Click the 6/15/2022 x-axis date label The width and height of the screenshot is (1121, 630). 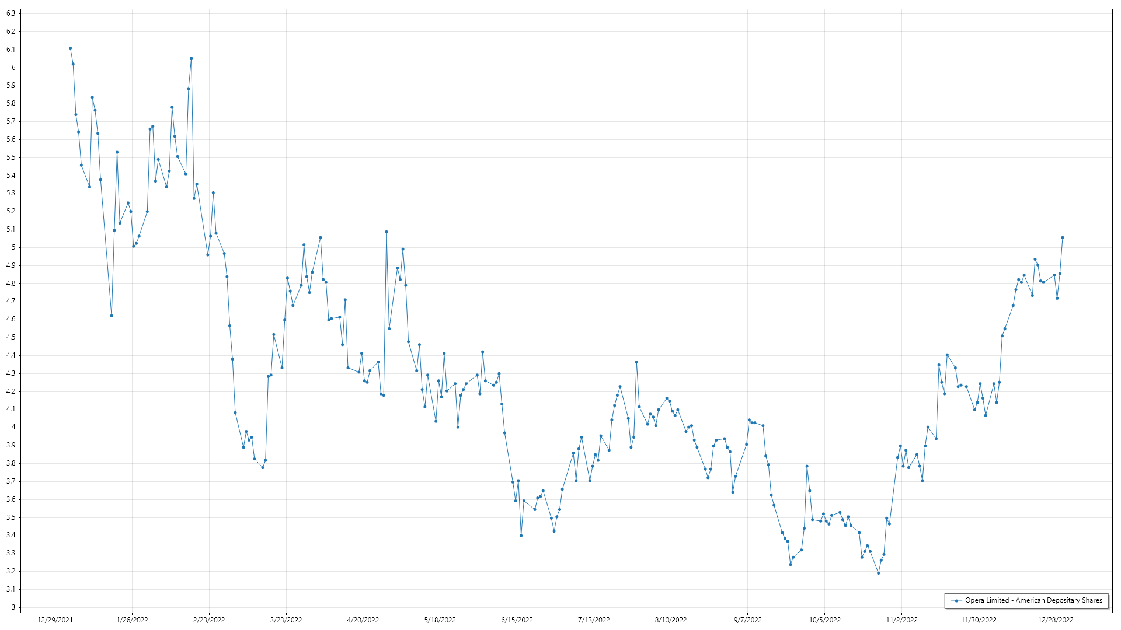pyautogui.click(x=517, y=620)
